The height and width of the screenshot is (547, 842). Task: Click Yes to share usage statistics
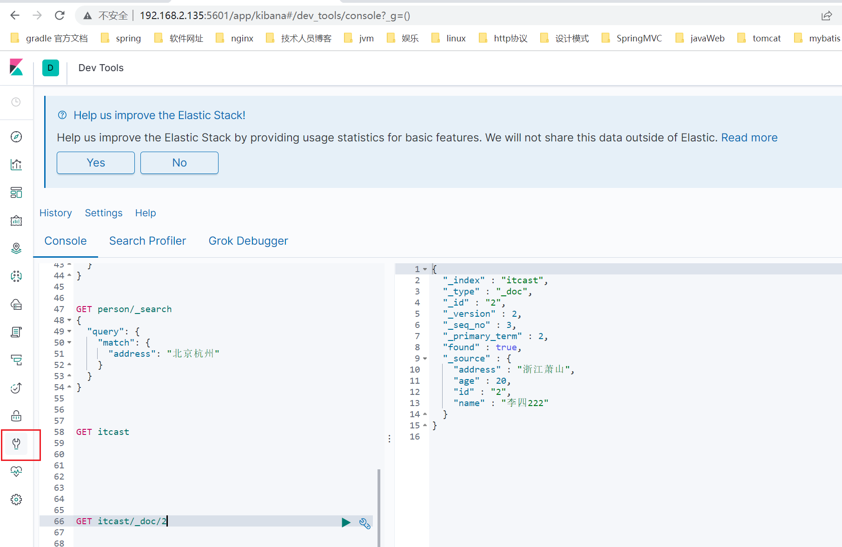coord(96,163)
